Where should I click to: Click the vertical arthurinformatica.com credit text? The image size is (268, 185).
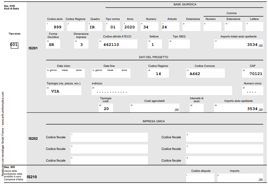(3, 134)
